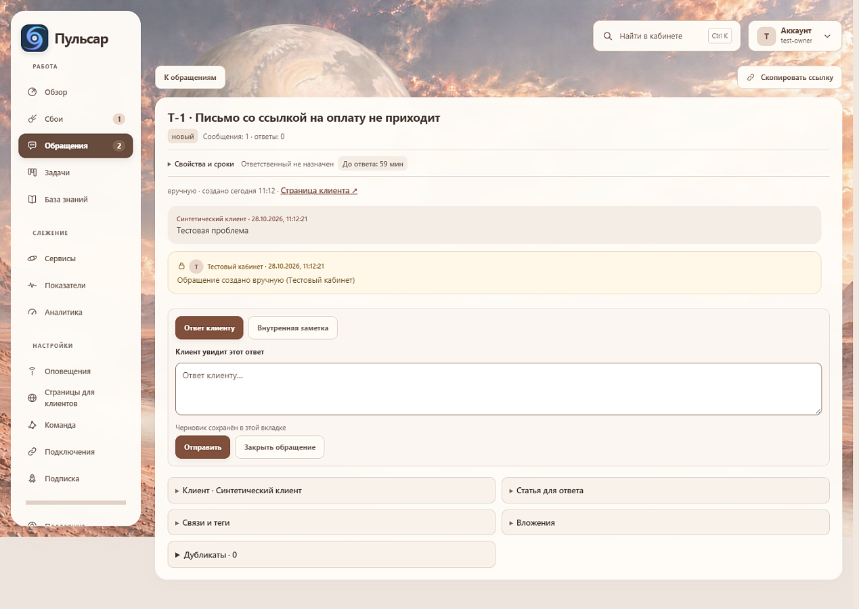Select the Ответ клиенту mode
This screenshot has height=609, width=859.
pos(209,328)
